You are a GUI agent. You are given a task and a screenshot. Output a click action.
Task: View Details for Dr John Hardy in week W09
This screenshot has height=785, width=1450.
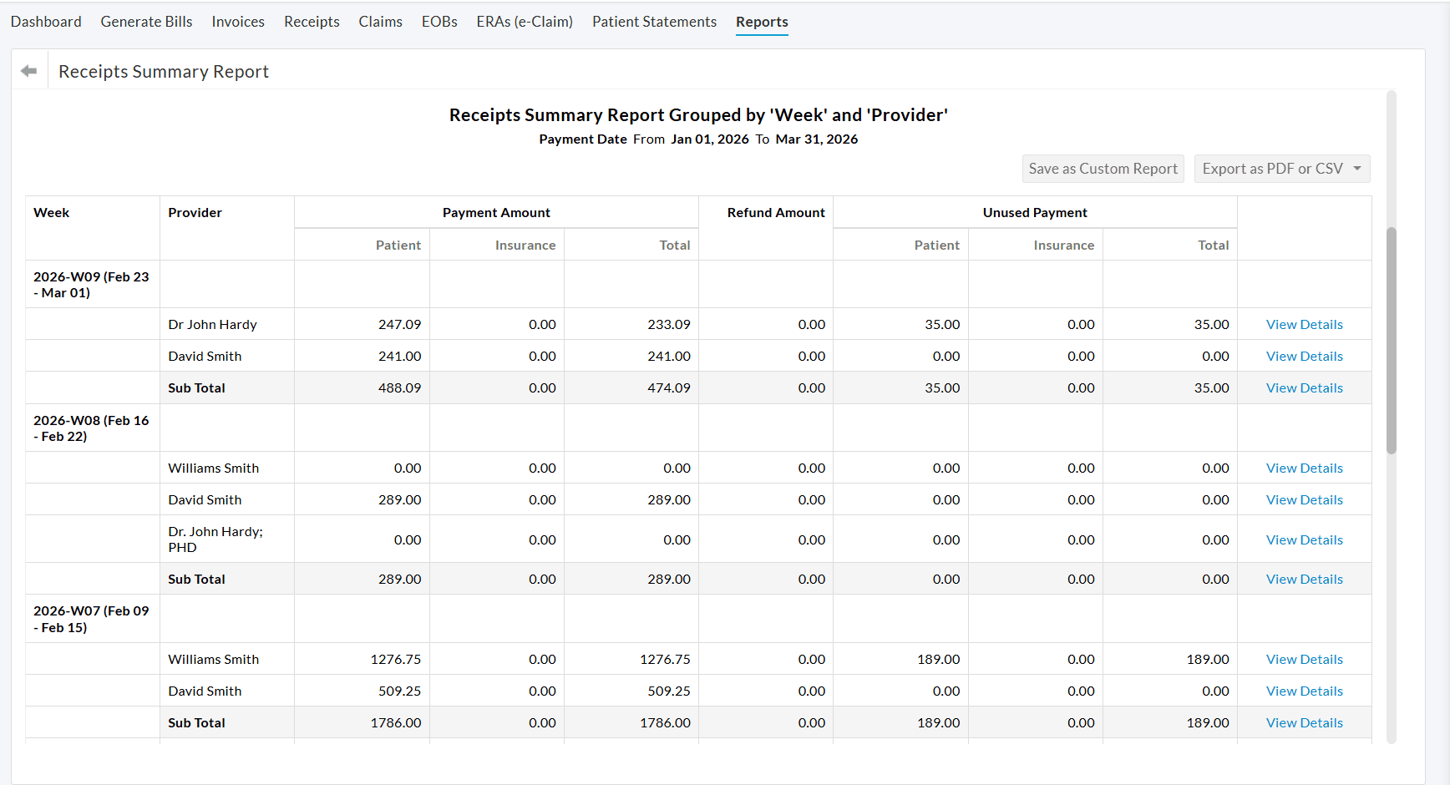coord(1304,324)
